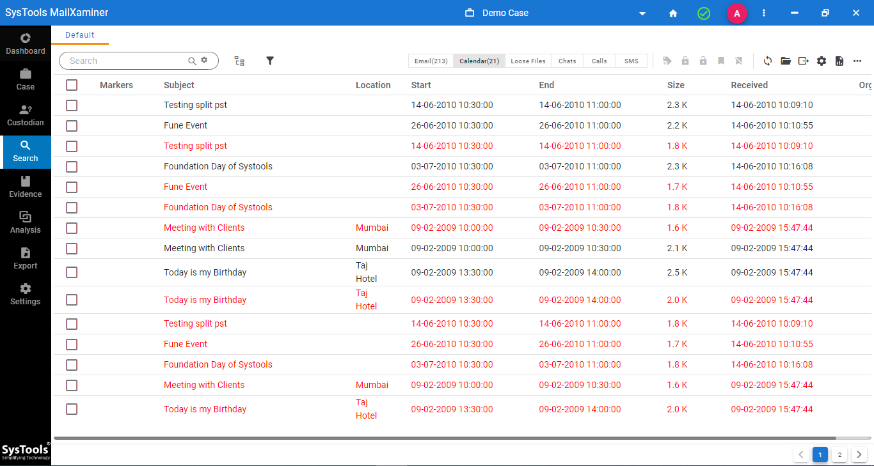Click the '2.5 K' size cell
This screenshot has width=874, height=466.
coord(678,272)
